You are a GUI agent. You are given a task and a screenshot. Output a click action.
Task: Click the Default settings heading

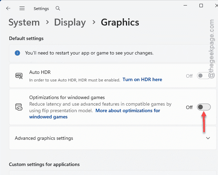[26, 38]
